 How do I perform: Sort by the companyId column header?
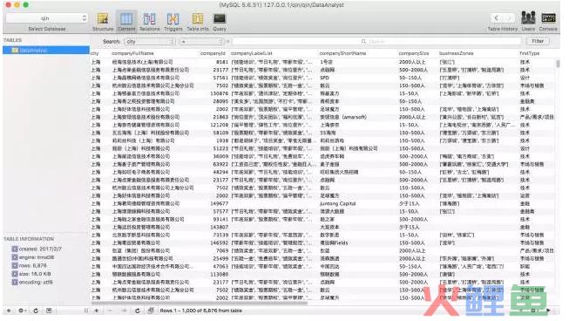(213, 53)
